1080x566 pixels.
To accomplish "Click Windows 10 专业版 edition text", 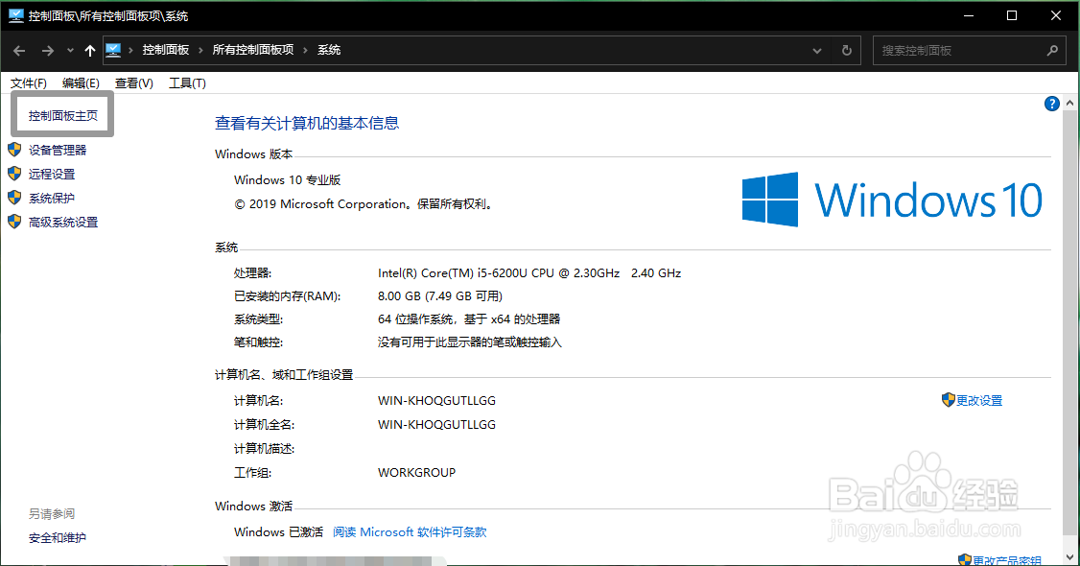I will coord(287,179).
